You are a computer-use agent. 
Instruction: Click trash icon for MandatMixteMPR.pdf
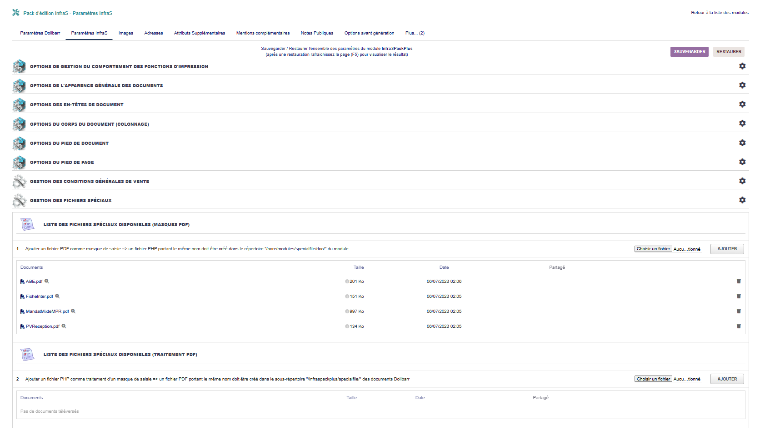click(739, 311)
